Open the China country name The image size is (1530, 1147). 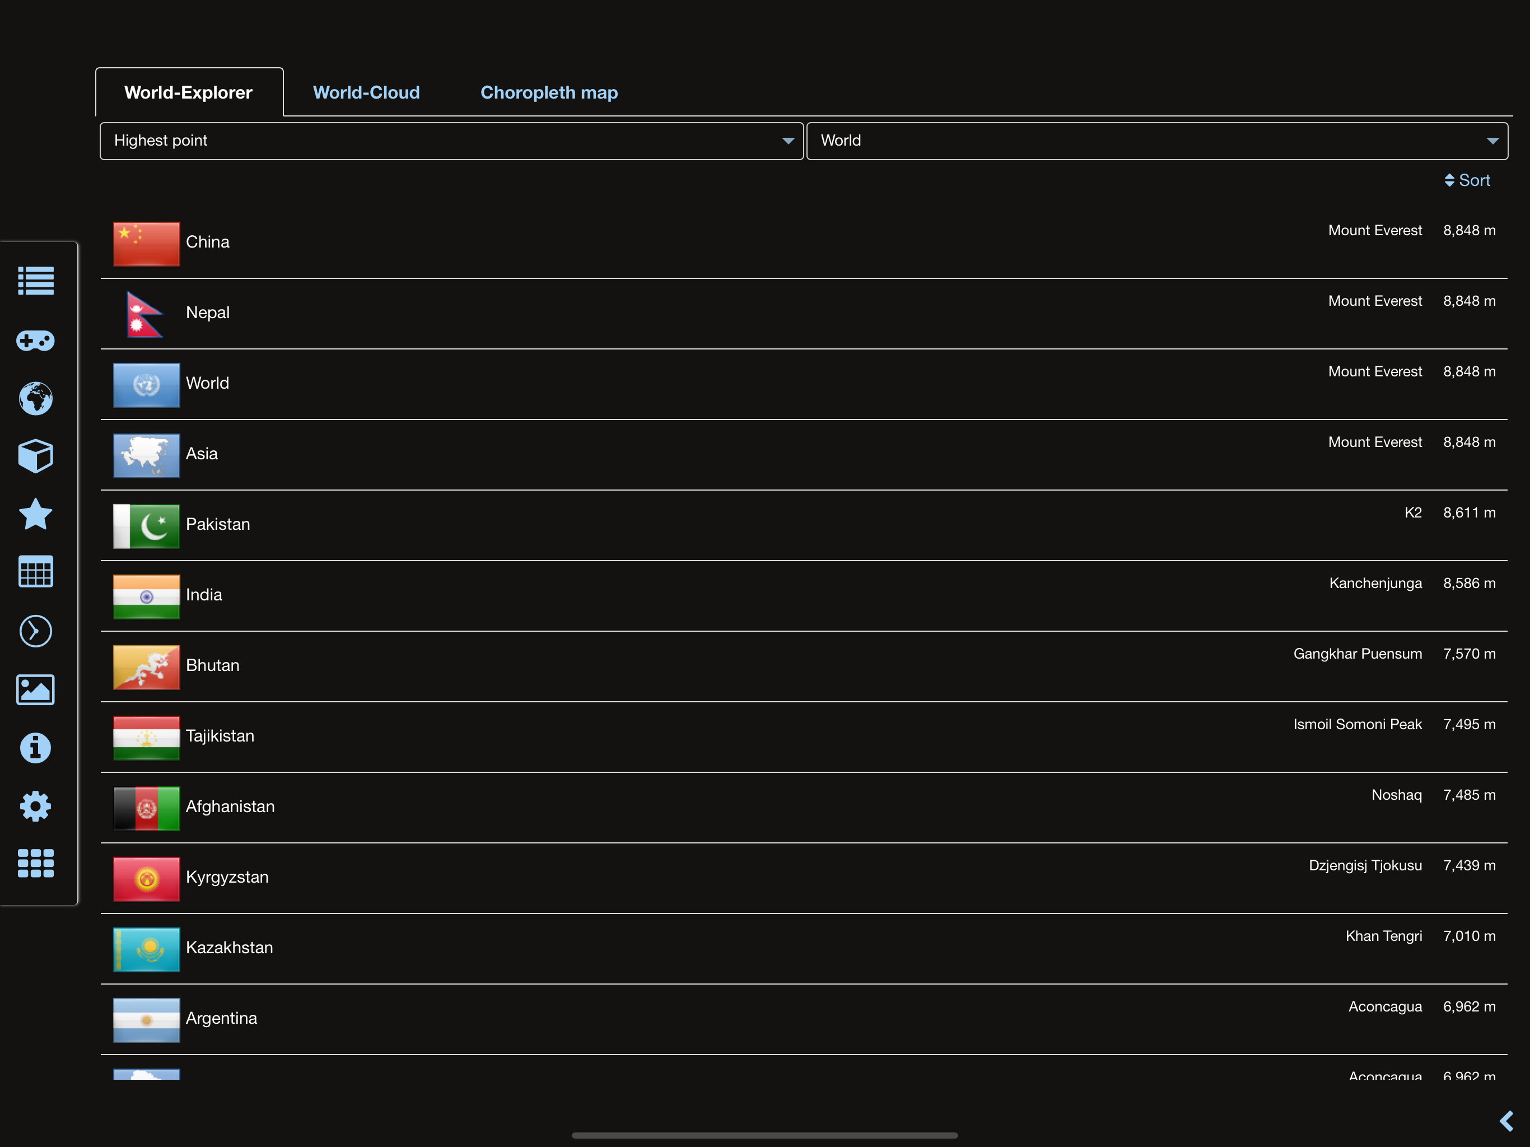click(208, 242)
